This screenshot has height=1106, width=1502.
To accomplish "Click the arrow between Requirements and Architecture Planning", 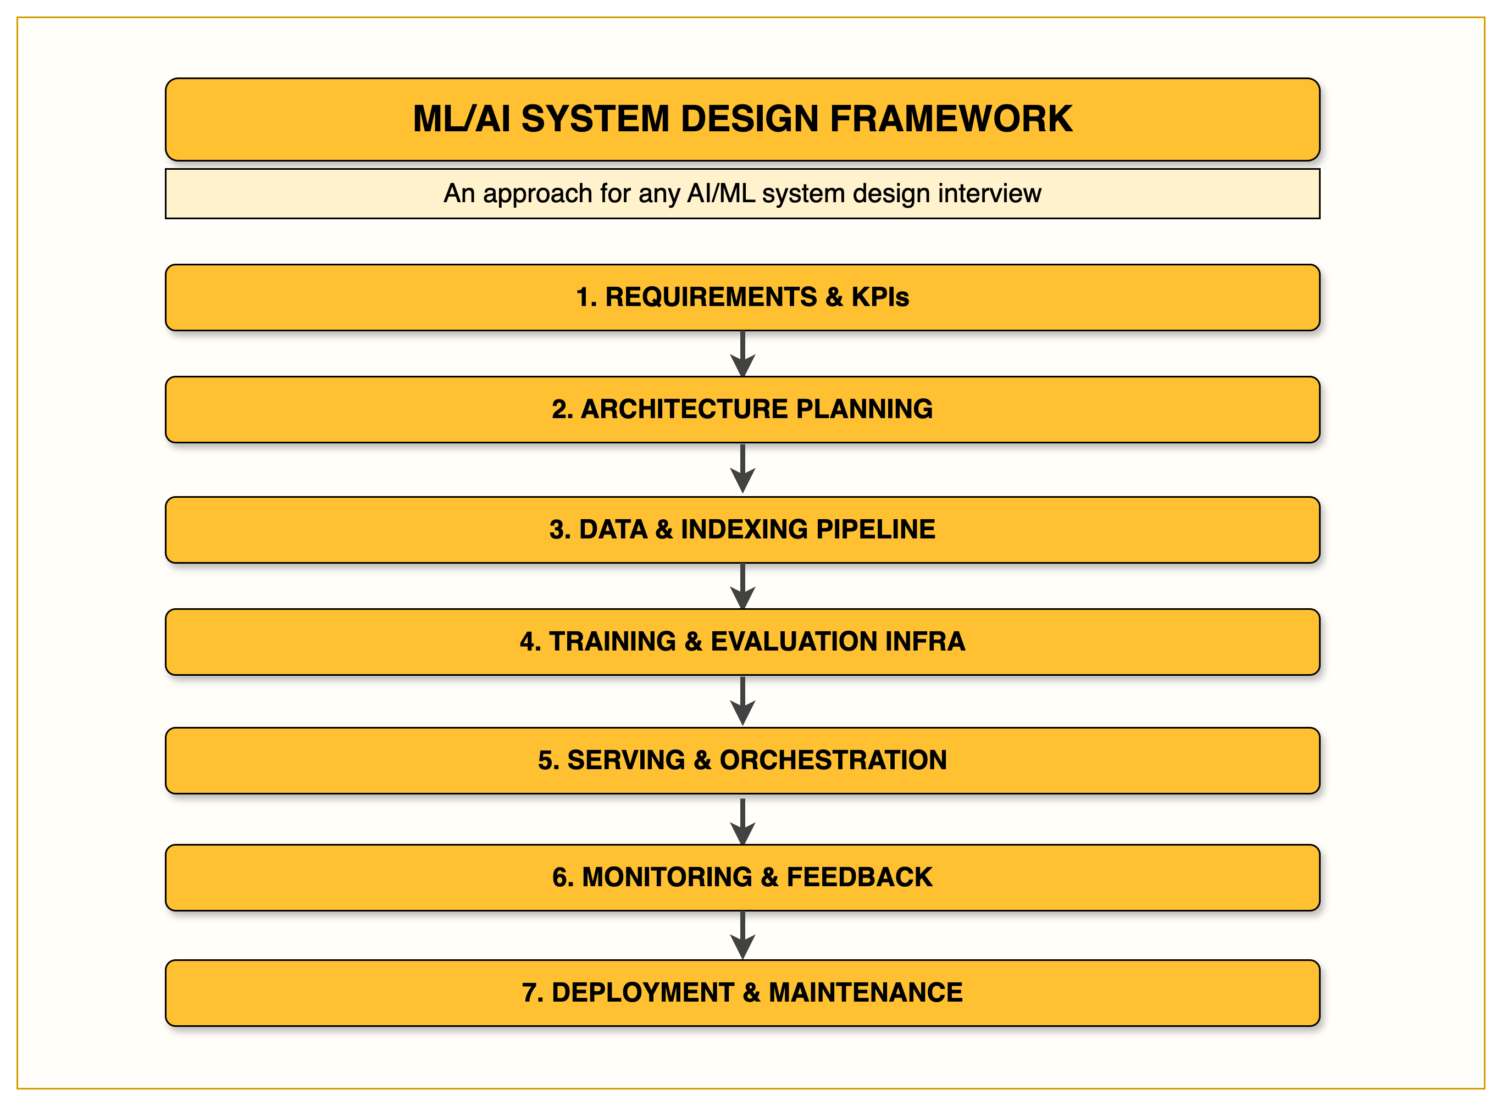I will pyautogui.click(x=742, y=352).
